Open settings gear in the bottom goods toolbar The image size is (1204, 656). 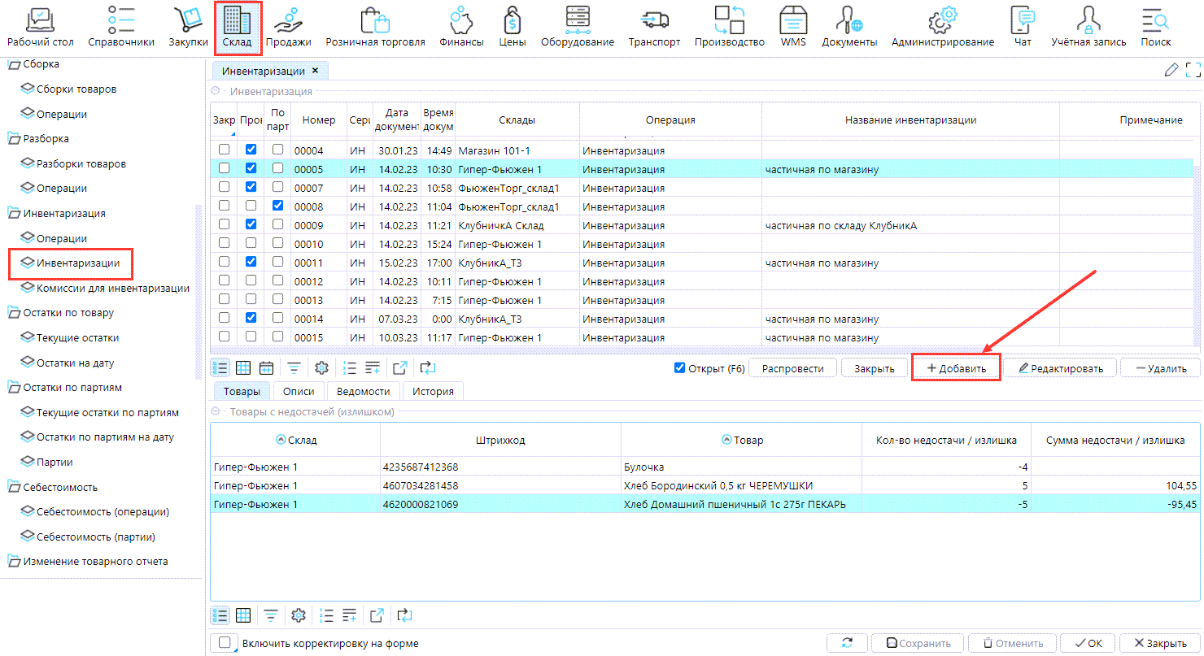[x=299, y=615]
